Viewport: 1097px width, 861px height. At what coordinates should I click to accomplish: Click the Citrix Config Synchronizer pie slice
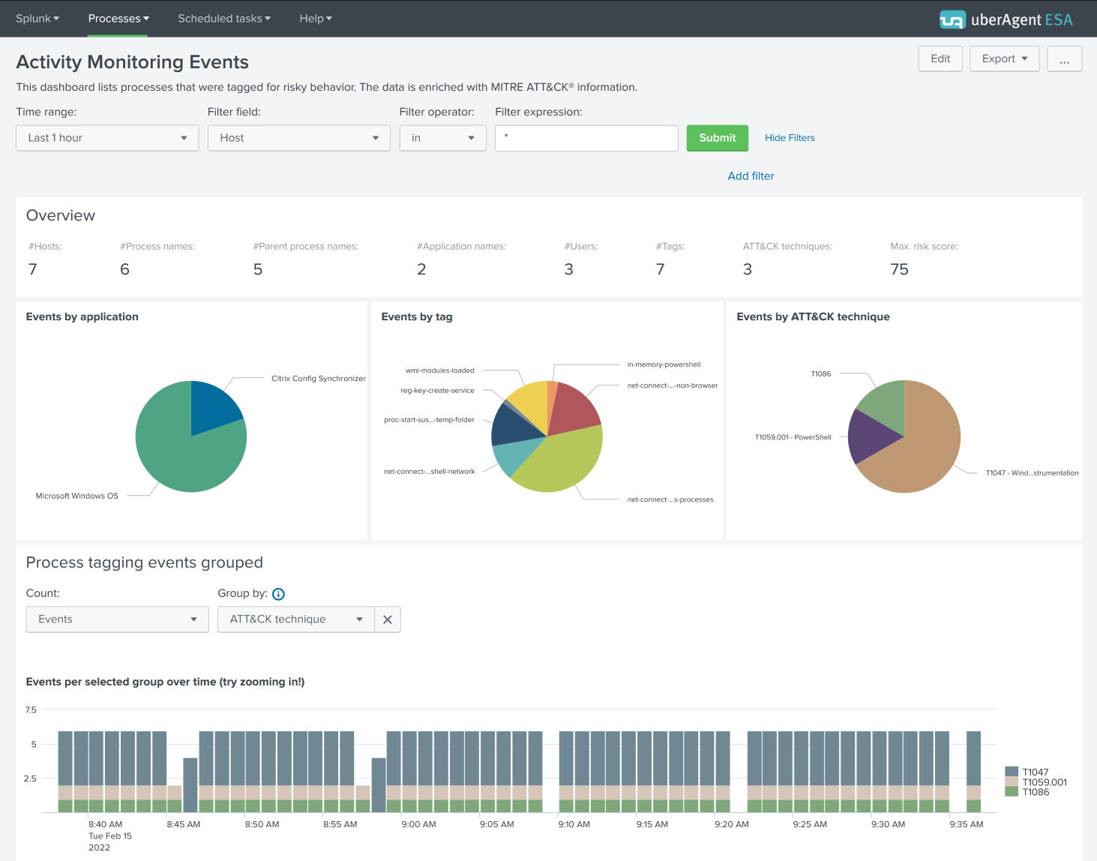tap(212, 406)
